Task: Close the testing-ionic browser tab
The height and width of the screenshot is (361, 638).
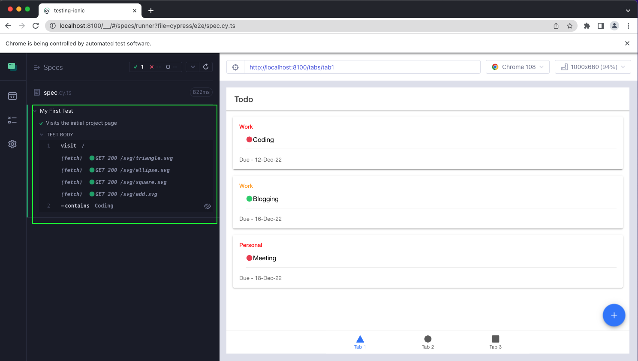Action: [135, 11]
